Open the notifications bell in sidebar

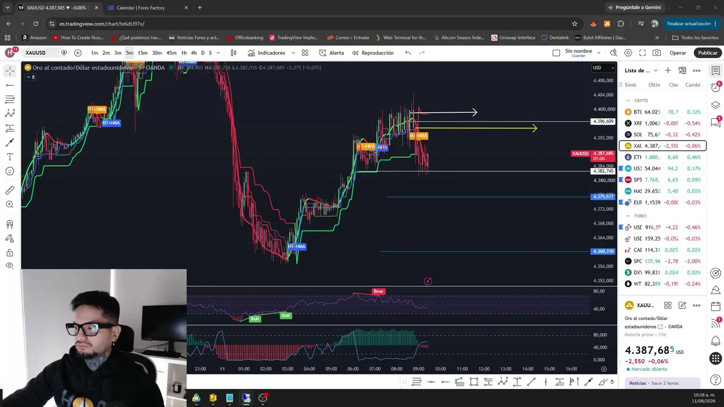(716, 340)
